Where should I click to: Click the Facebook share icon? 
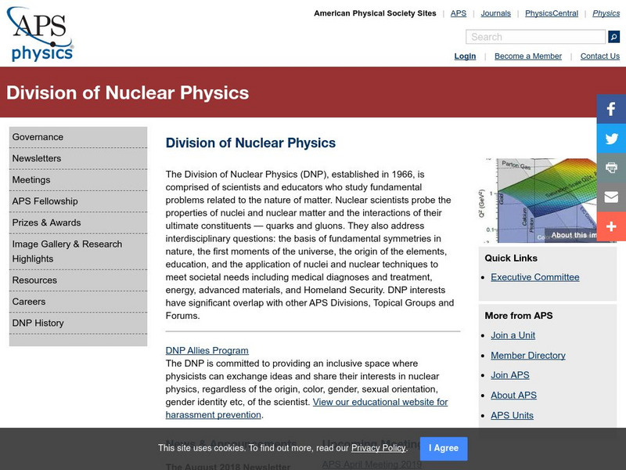pyautogui.click(x=611, y=110)
